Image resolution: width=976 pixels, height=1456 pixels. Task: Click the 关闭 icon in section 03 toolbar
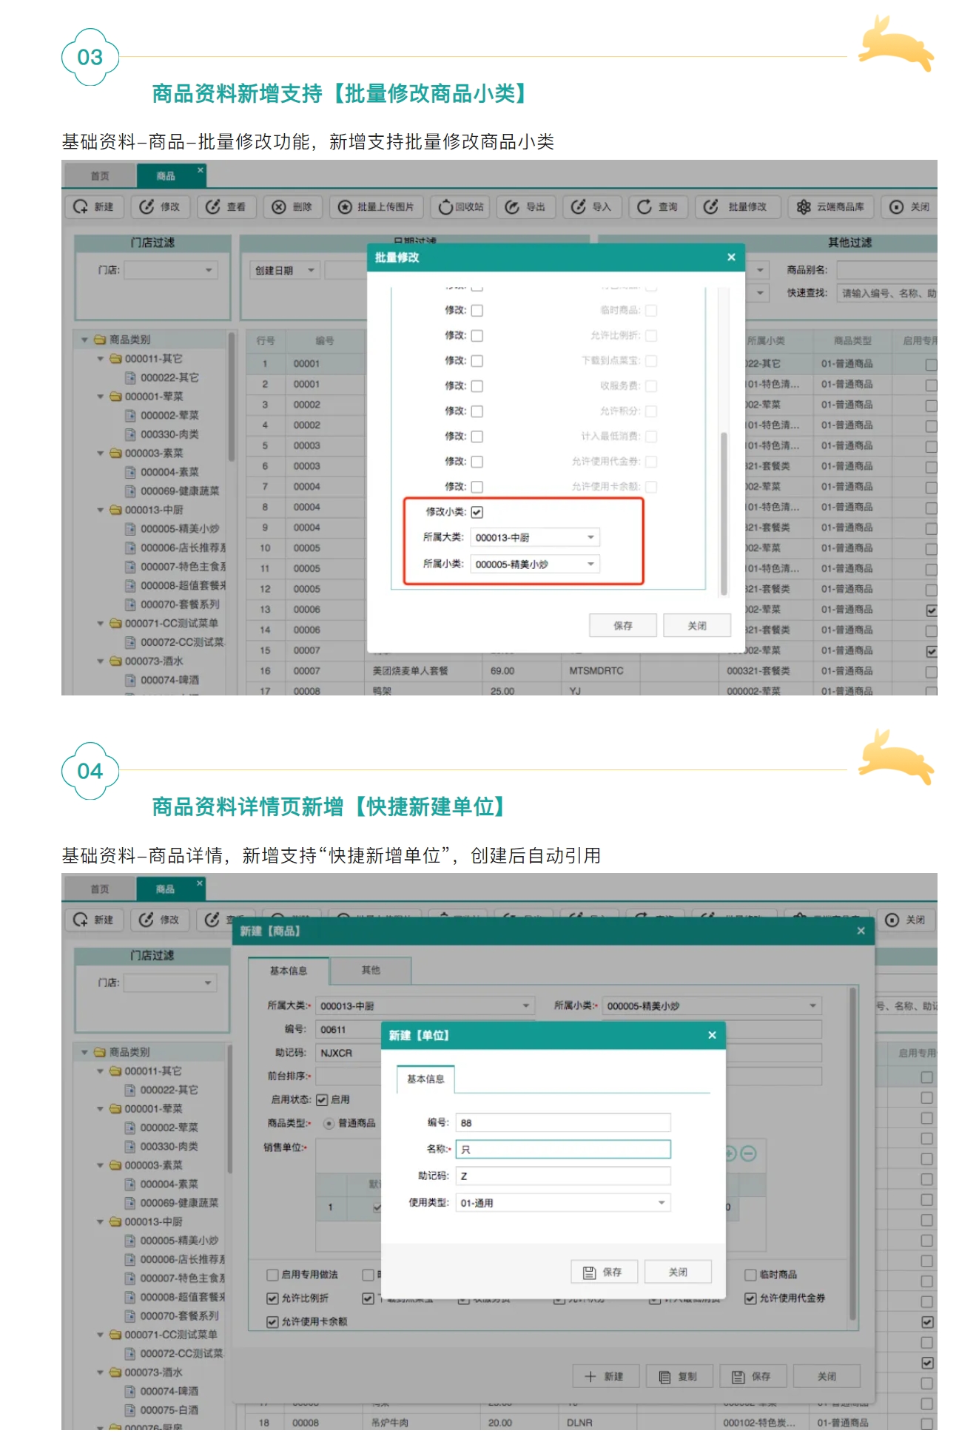pos(897,207)
